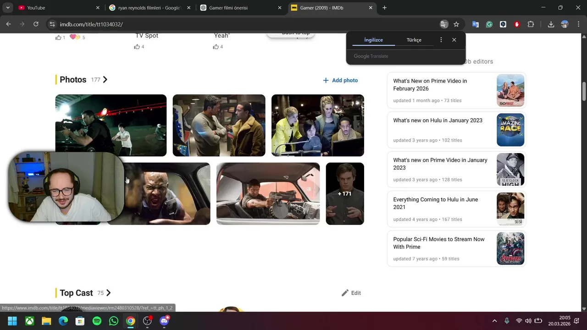Open the tab search dropdown arrow
Screen dimensions: 587x330
(8, 8)
